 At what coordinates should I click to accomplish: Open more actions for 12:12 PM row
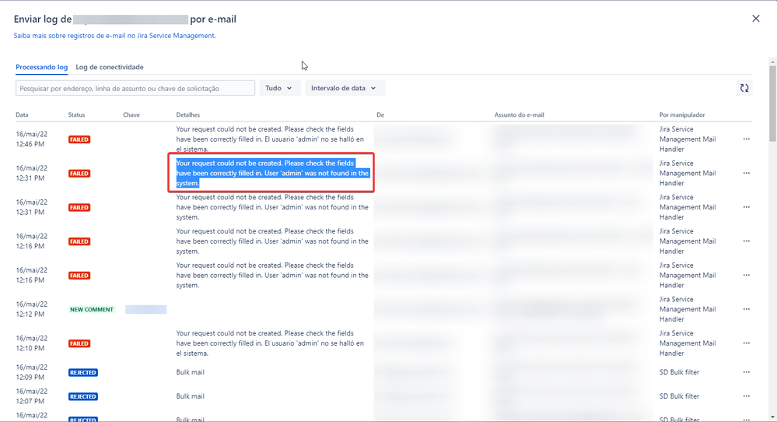point(746,309)
